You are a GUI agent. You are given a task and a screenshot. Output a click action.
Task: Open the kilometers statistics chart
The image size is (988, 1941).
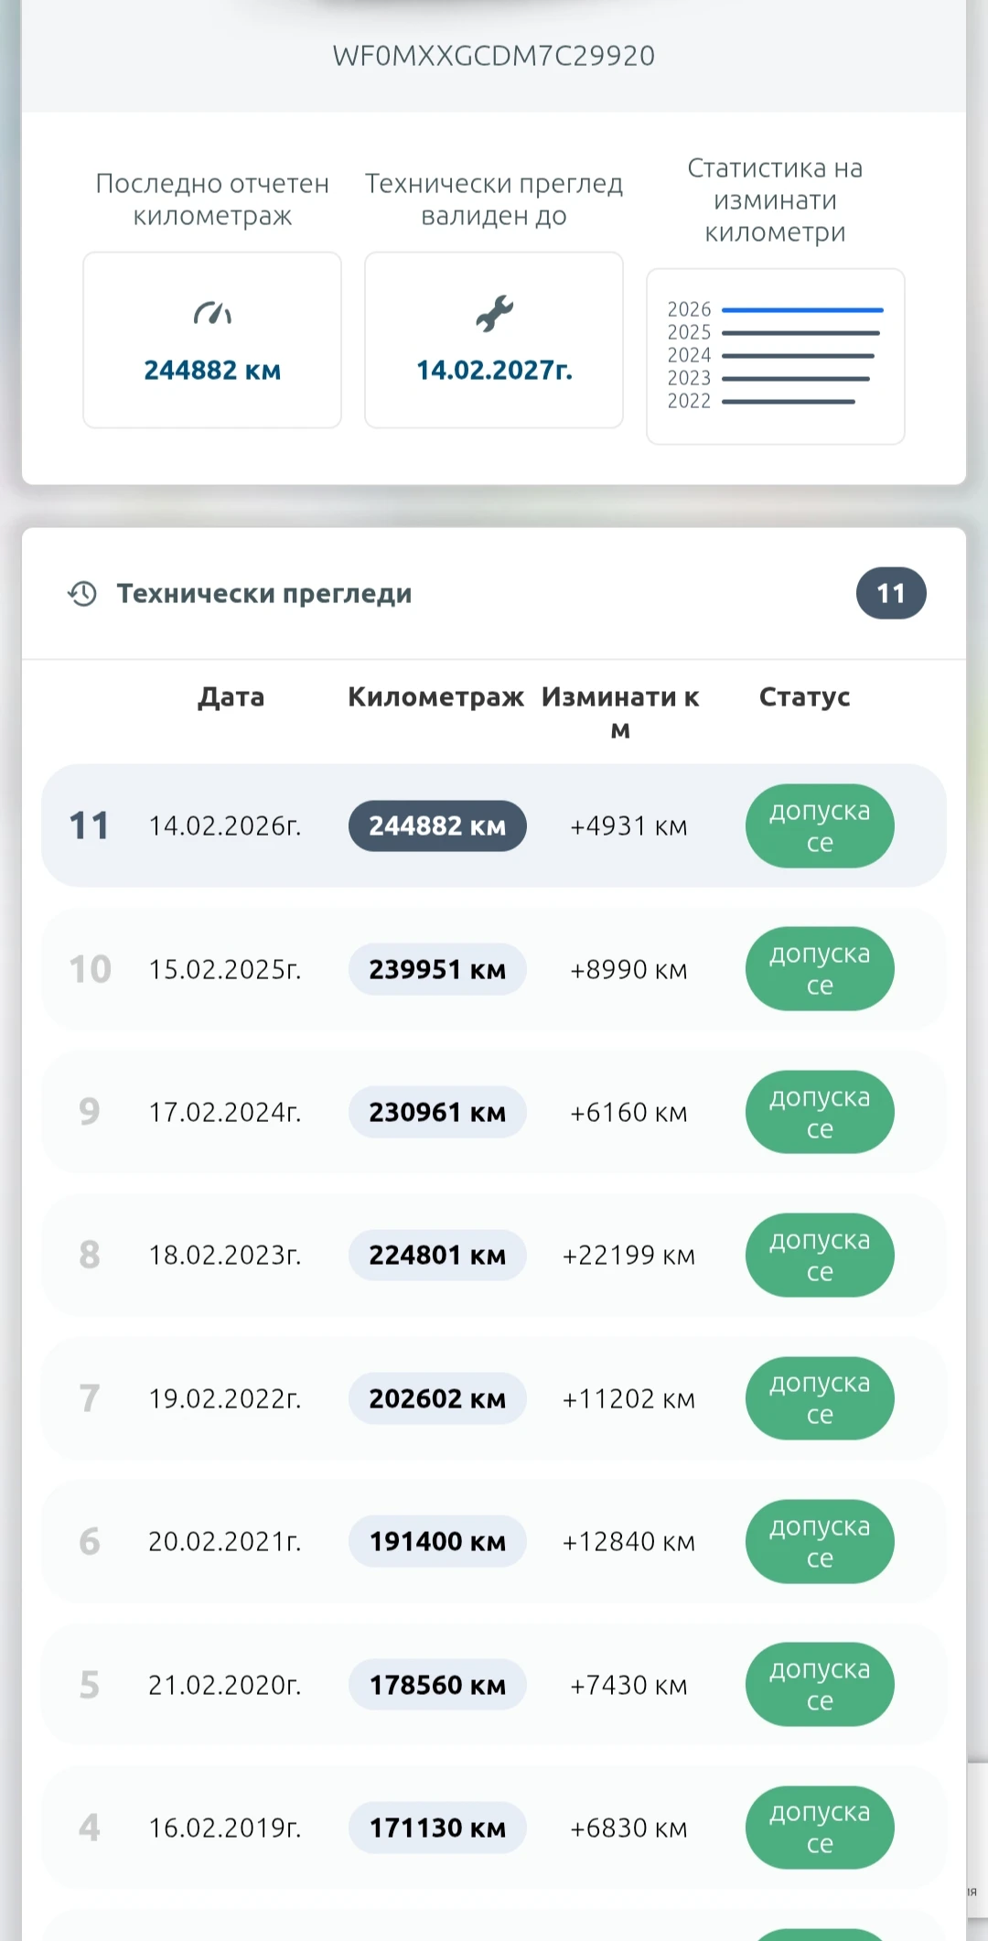tap(775, 356)
